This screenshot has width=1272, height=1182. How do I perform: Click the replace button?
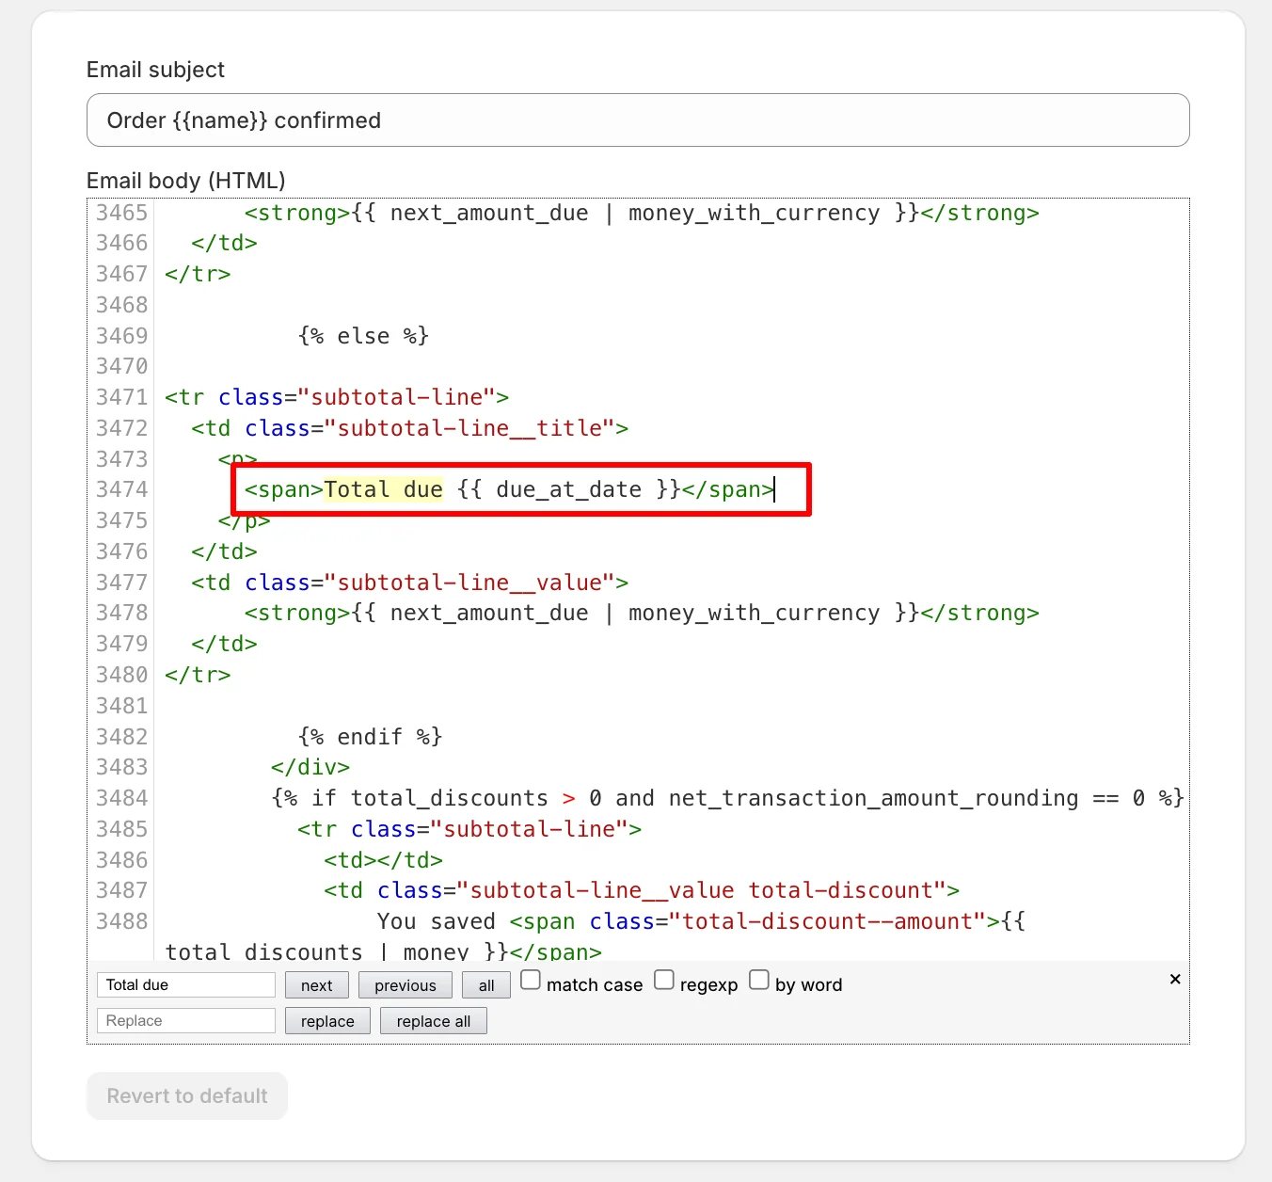click(327, 1021)
